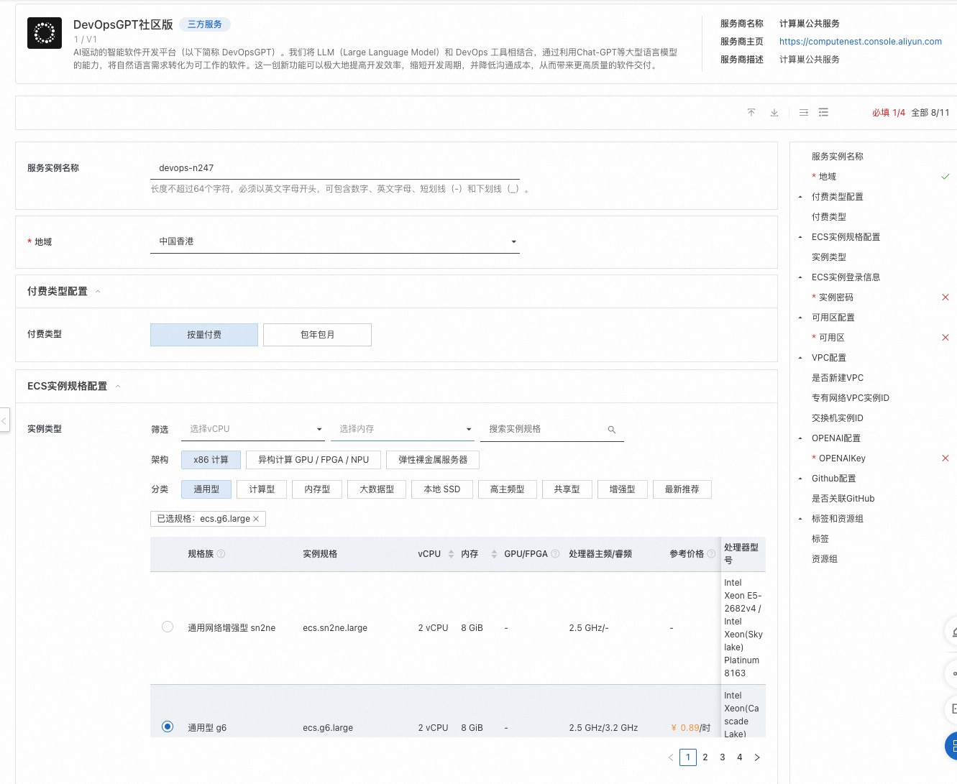Click current page 1 in pagination
957x784 pixels.
point(688,757)
